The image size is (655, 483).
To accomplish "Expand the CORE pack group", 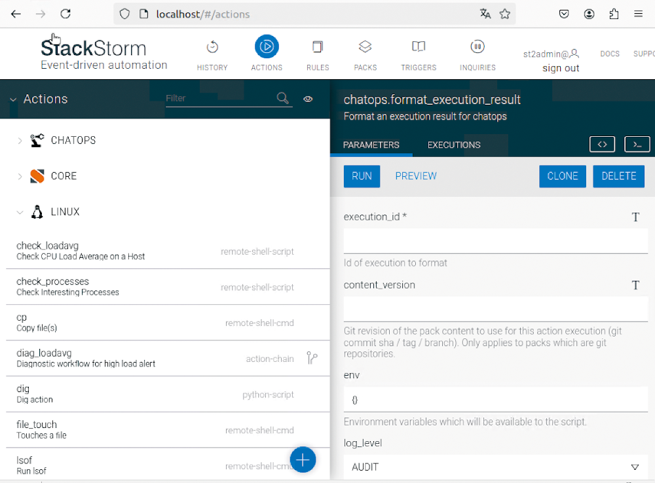I will (20, 177).
